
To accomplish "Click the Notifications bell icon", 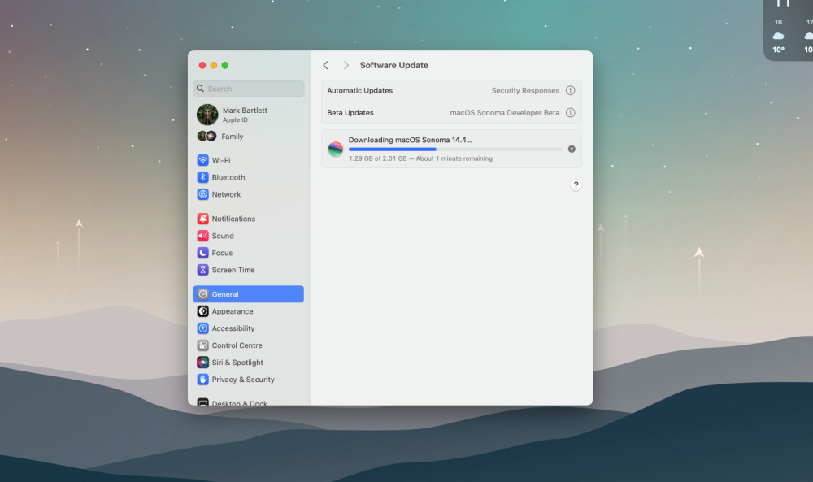I will 202,219.
